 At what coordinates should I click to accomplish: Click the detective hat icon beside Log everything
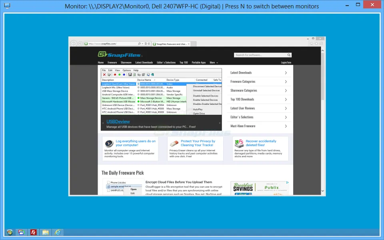[x=109, y=143]
